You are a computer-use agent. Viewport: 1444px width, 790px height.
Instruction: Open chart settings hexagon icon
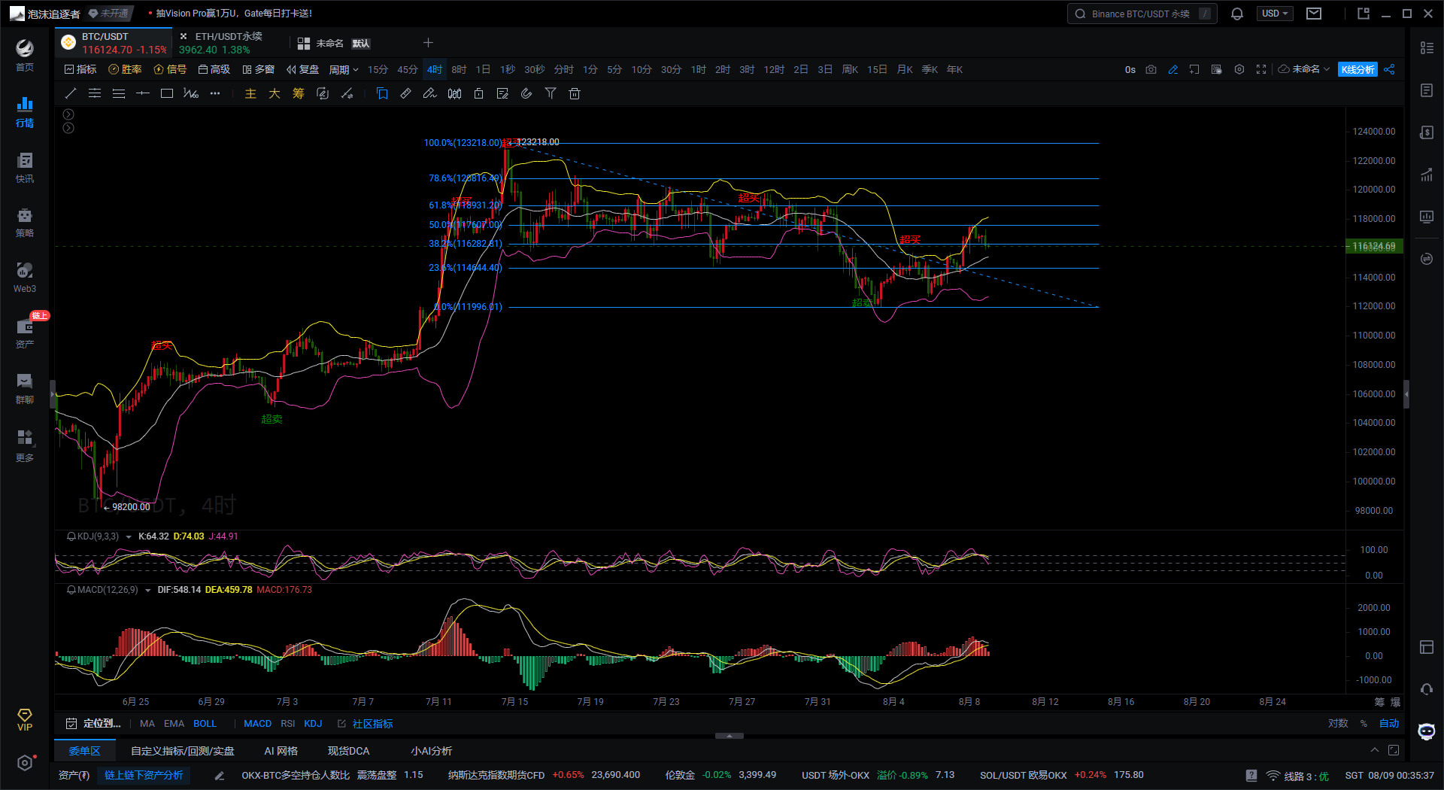click(1239, 69)
